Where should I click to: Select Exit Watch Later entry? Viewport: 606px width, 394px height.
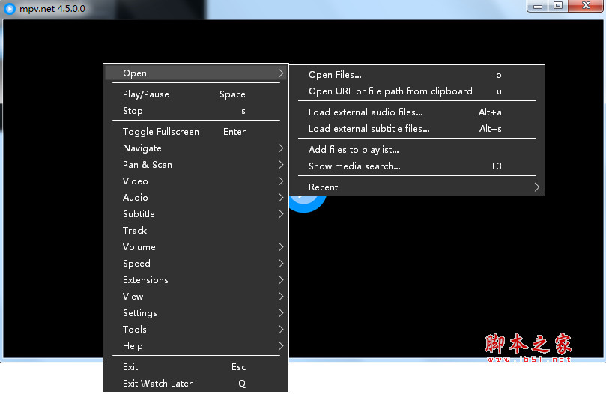(196, 384)
